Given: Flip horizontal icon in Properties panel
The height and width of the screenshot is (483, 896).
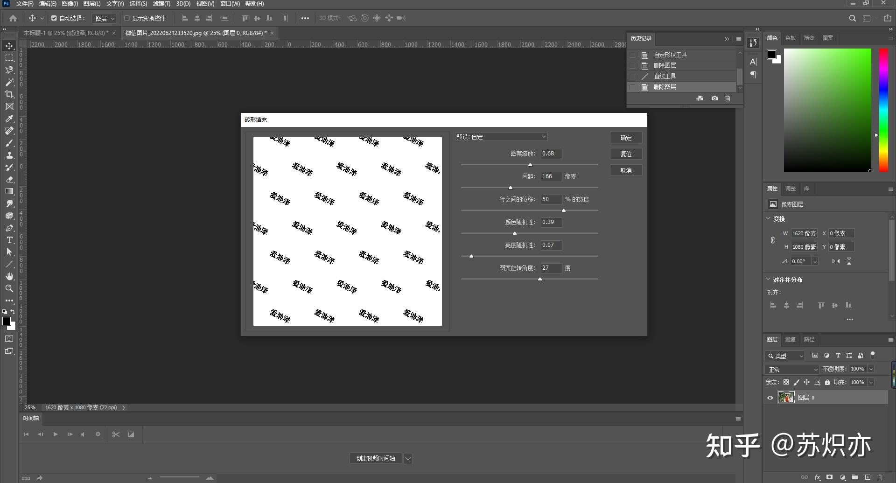Looking at the screenshot, I should click(x=836, y=261).
